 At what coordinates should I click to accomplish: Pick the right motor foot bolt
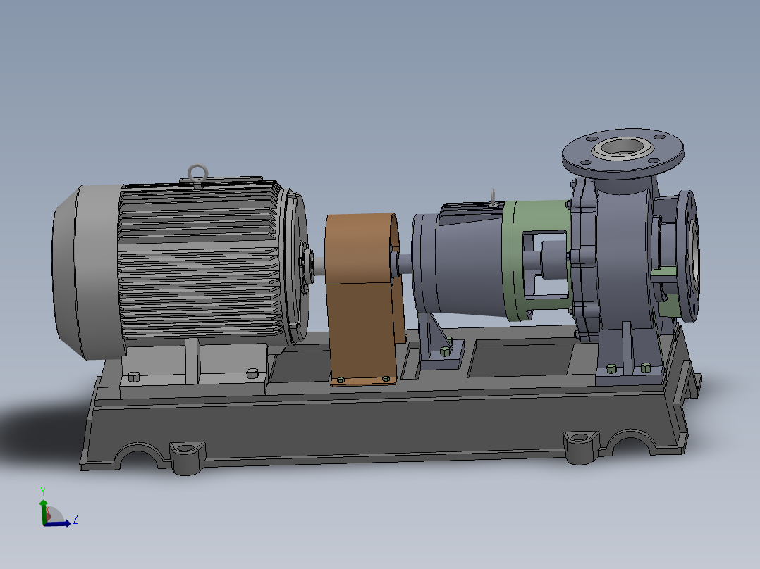pyautogui.click(x=252, y=373)
